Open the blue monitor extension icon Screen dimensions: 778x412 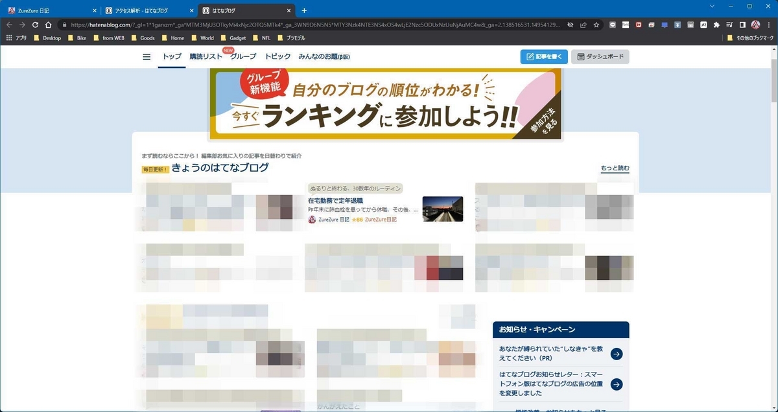point(665,25)
